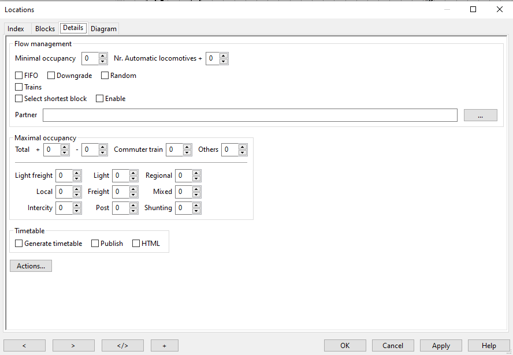This screenshot has height=355, width=513.
Task: Click into the Partner text field
Action: (x=250, y=115)
